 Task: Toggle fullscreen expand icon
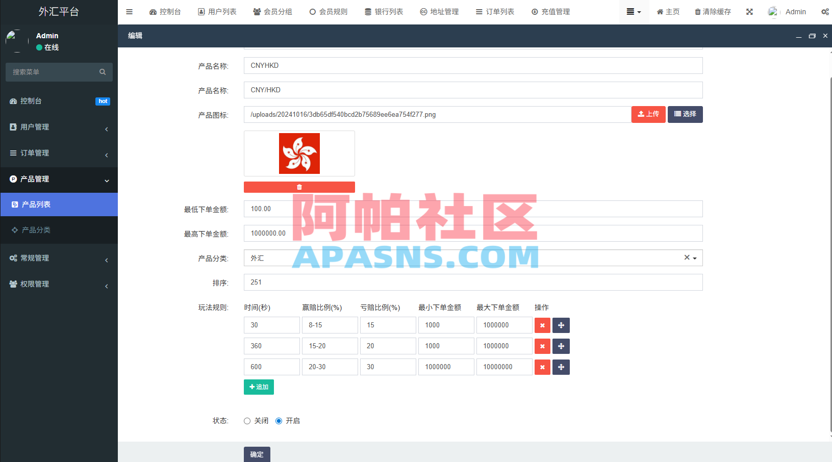(x=749, y=12)
